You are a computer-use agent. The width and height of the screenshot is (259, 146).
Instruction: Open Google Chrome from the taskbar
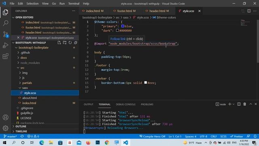[107, 142]
